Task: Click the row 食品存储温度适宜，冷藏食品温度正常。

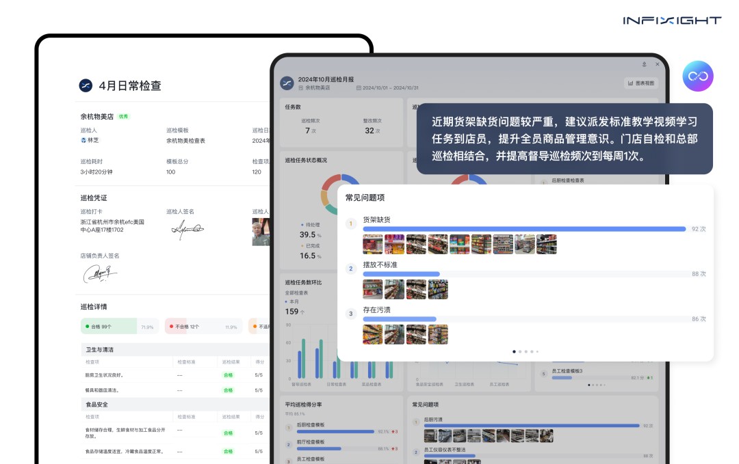Action: coord(175,451)
